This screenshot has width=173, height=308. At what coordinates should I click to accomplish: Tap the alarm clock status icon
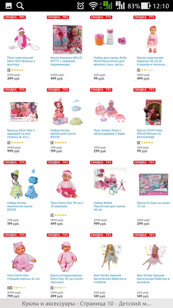[x=80, y=6]
